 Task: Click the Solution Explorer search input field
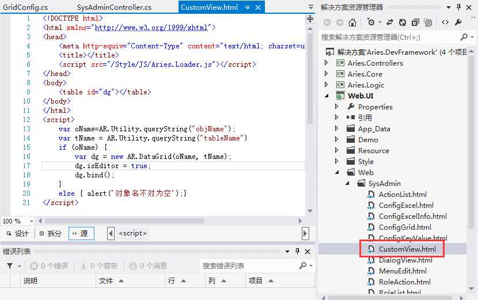pyautogui.click(x=389, y=37)
